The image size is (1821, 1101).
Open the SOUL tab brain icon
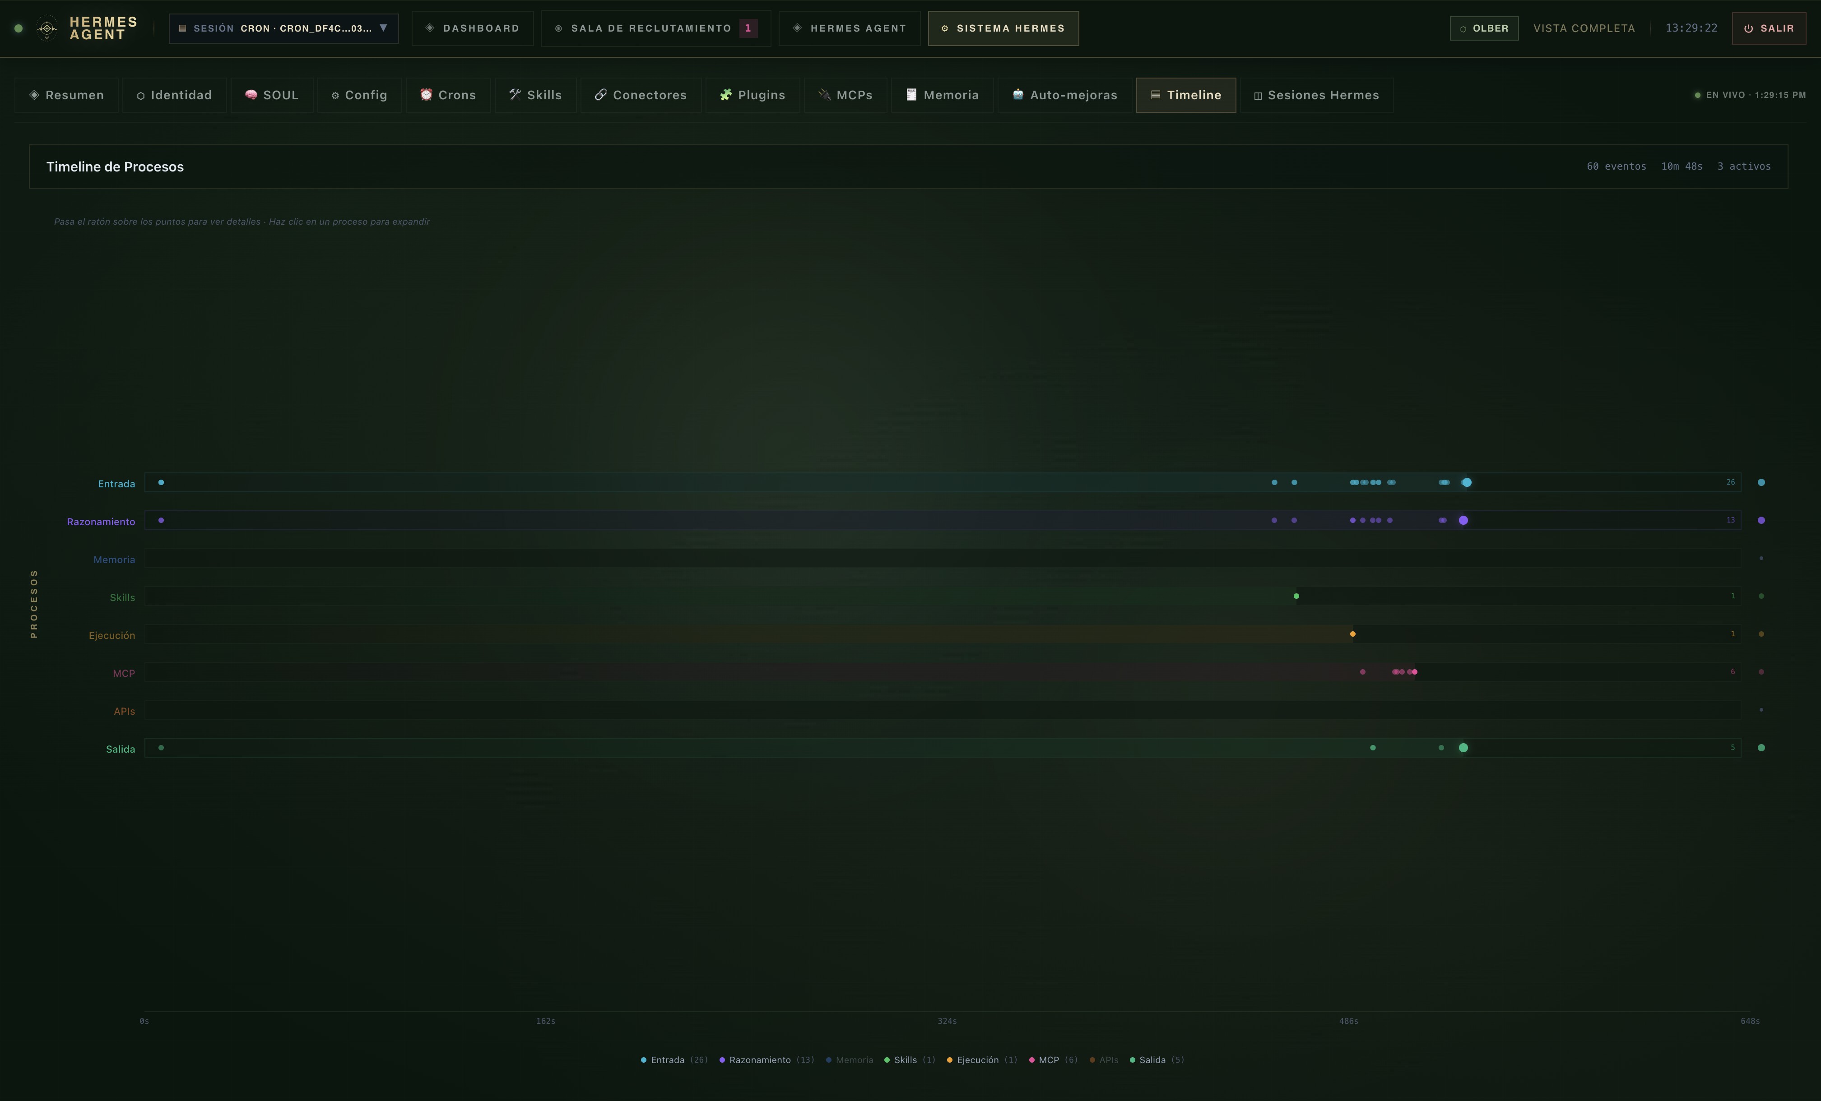[x=251, y=95]
